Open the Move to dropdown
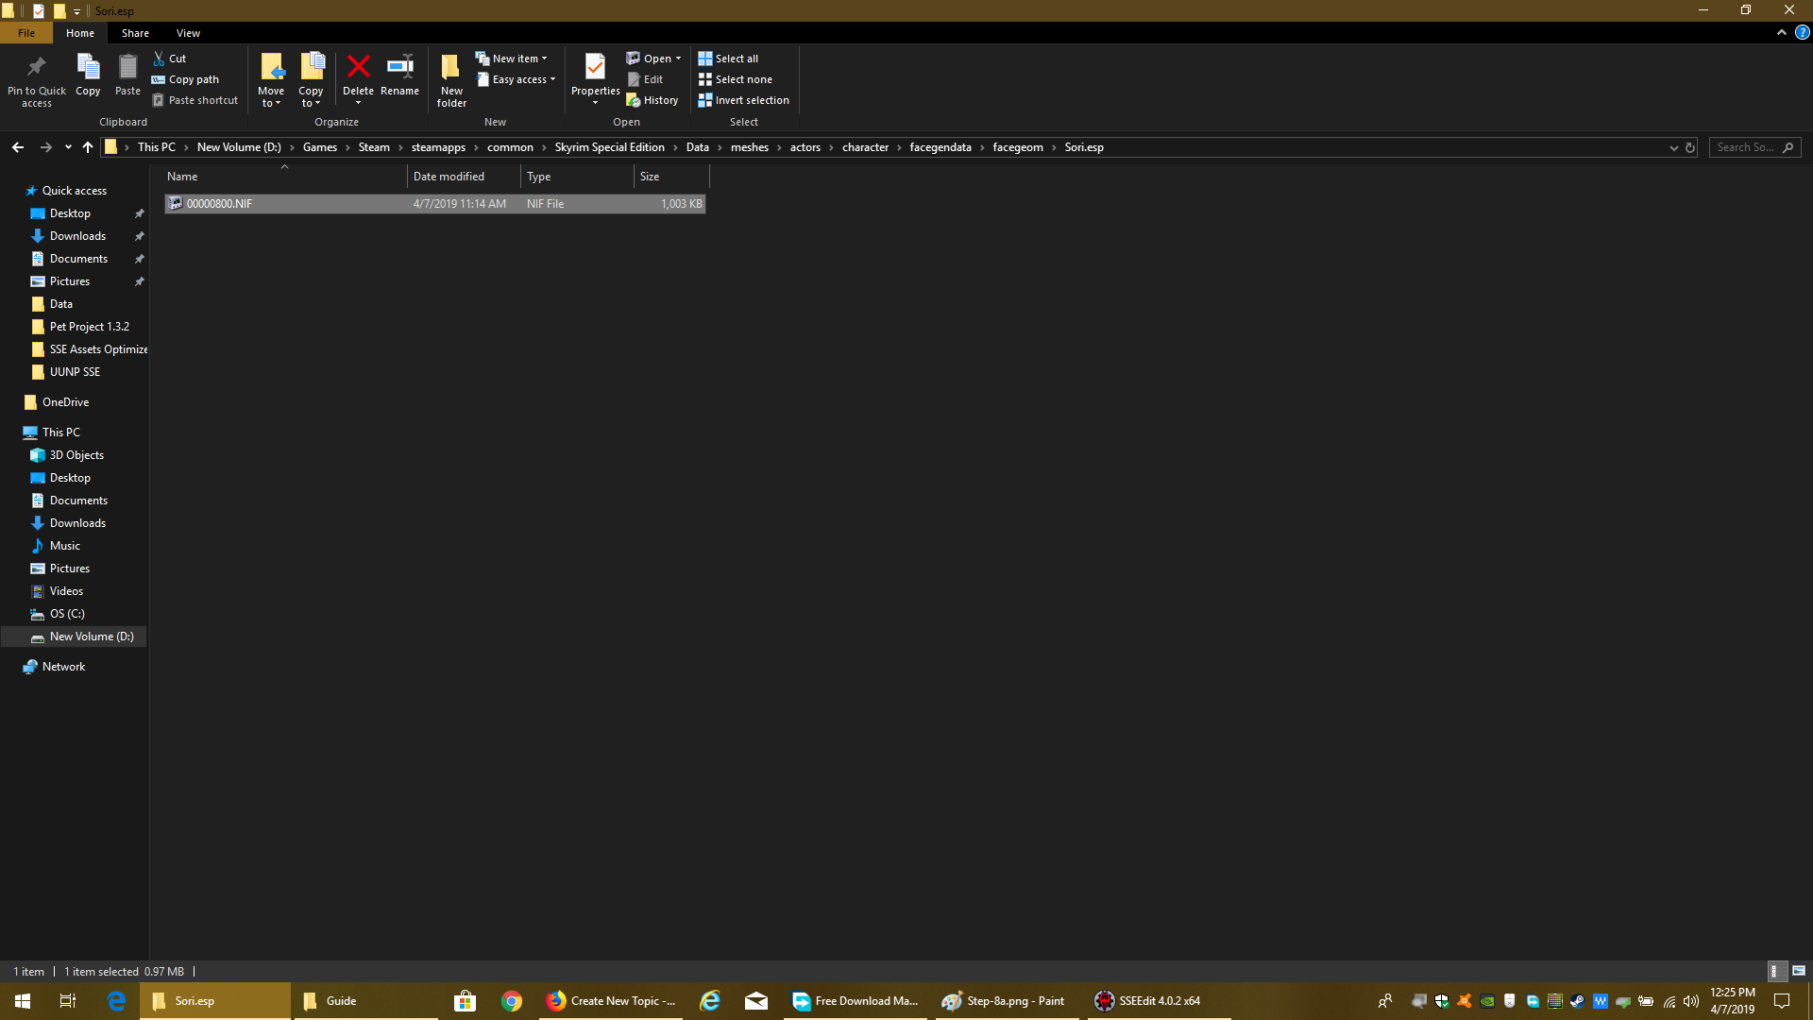The height and width of the screenshot is (1020, 1813). click(x=271, y=80)
